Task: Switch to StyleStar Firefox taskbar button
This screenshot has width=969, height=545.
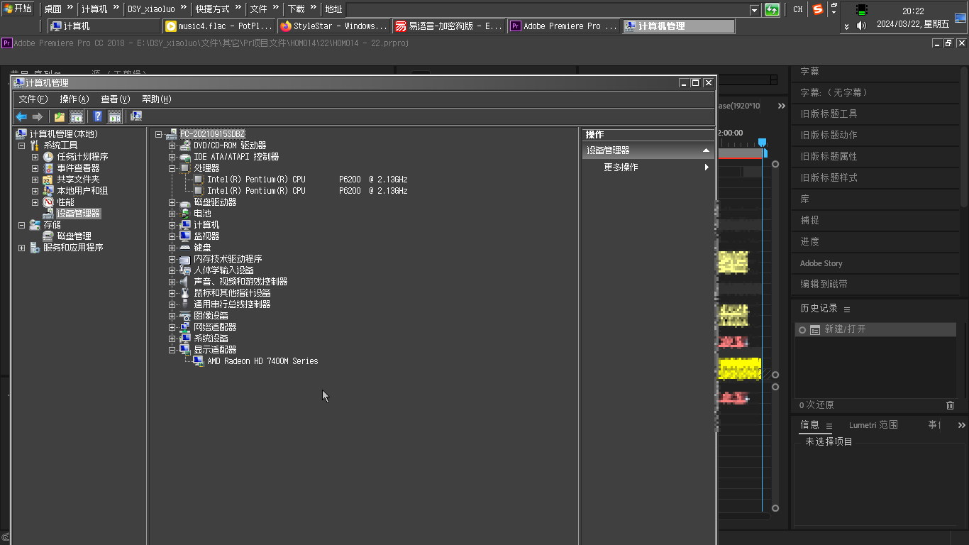Action: pyautogui.click(x=334, y=26)
